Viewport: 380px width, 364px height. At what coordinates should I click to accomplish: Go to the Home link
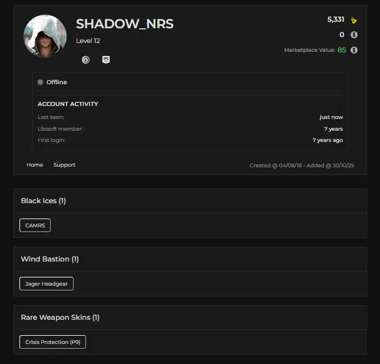point(35,165)
